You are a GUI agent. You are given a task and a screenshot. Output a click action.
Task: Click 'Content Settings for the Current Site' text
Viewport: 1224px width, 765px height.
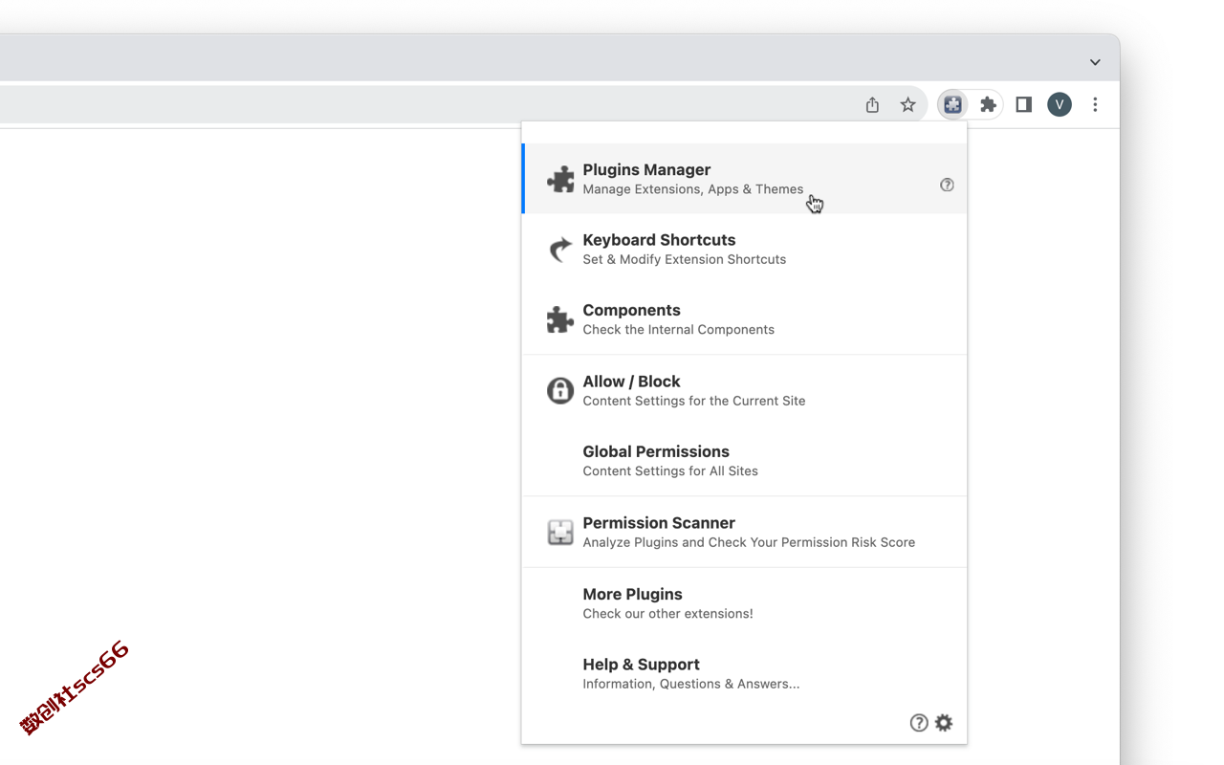pyautogui.click(x=694, y=401)
